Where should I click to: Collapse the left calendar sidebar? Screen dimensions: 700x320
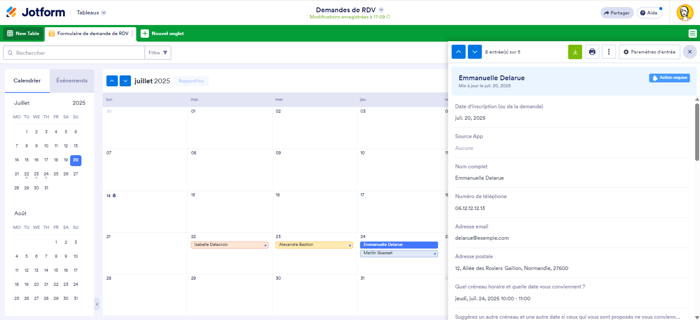pos(97,304)
